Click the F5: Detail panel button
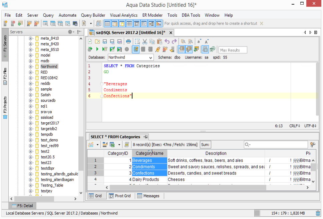Screen dimensions: 323x219 click(x=23, y=206)
